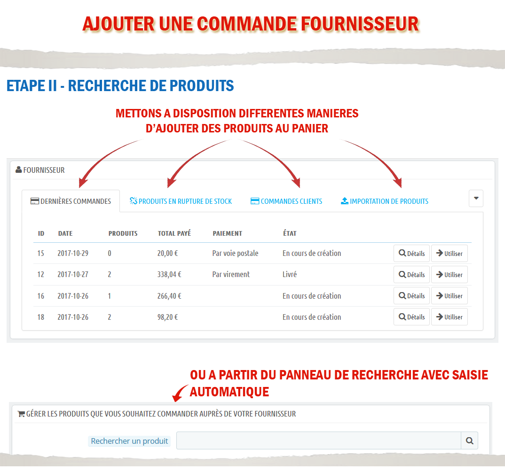Click the shopping cart icon in panel header

pyautogui.click(x=21, y=414)
